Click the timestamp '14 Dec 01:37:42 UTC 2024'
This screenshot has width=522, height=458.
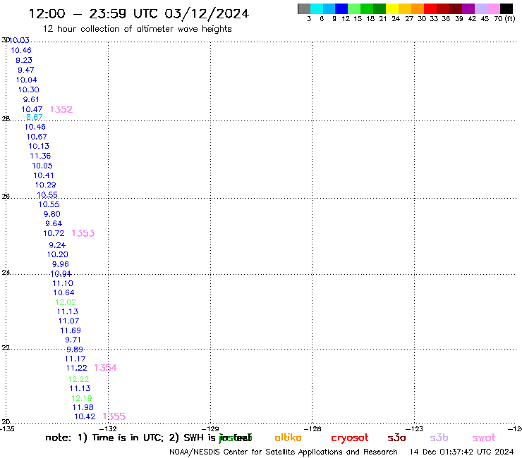461,452
